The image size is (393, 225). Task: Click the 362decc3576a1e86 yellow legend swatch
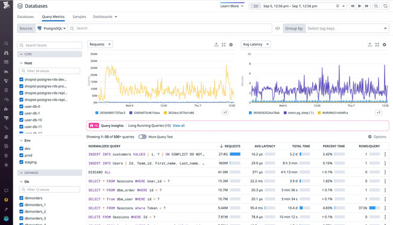click(x=165, y=113)
